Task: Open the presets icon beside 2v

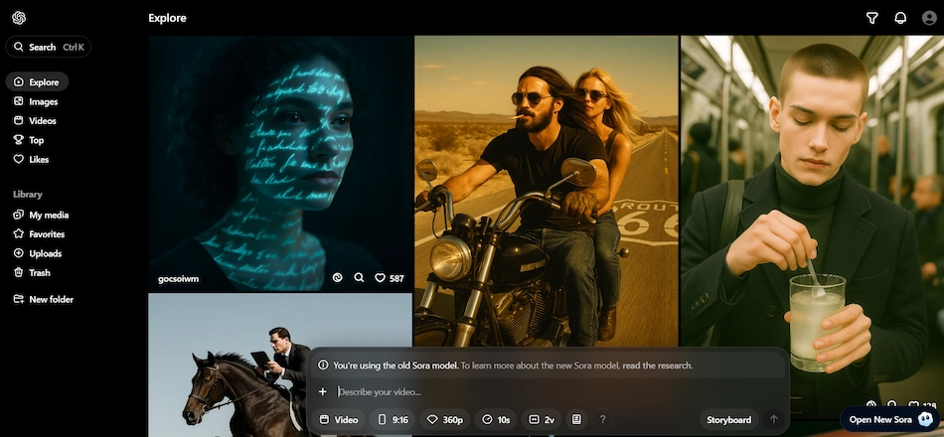Action: coord(576,420)
